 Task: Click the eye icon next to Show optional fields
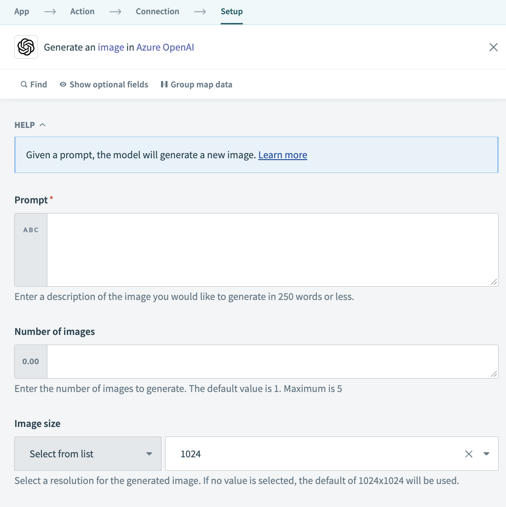pos(63,84)
